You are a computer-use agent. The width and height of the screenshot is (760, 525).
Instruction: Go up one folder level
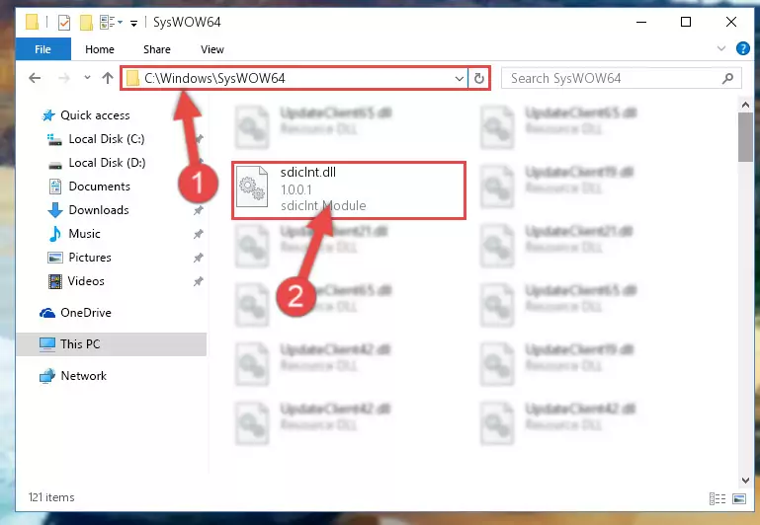pyautogui.click(x=108, y=78)
